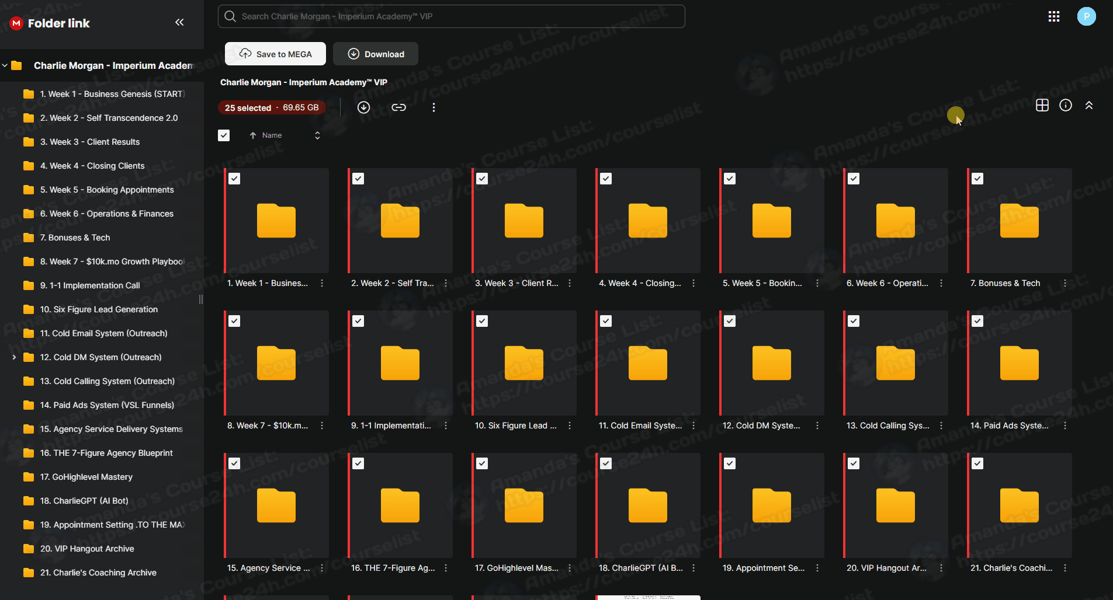Open the apps grid icon

[1054, 16]
